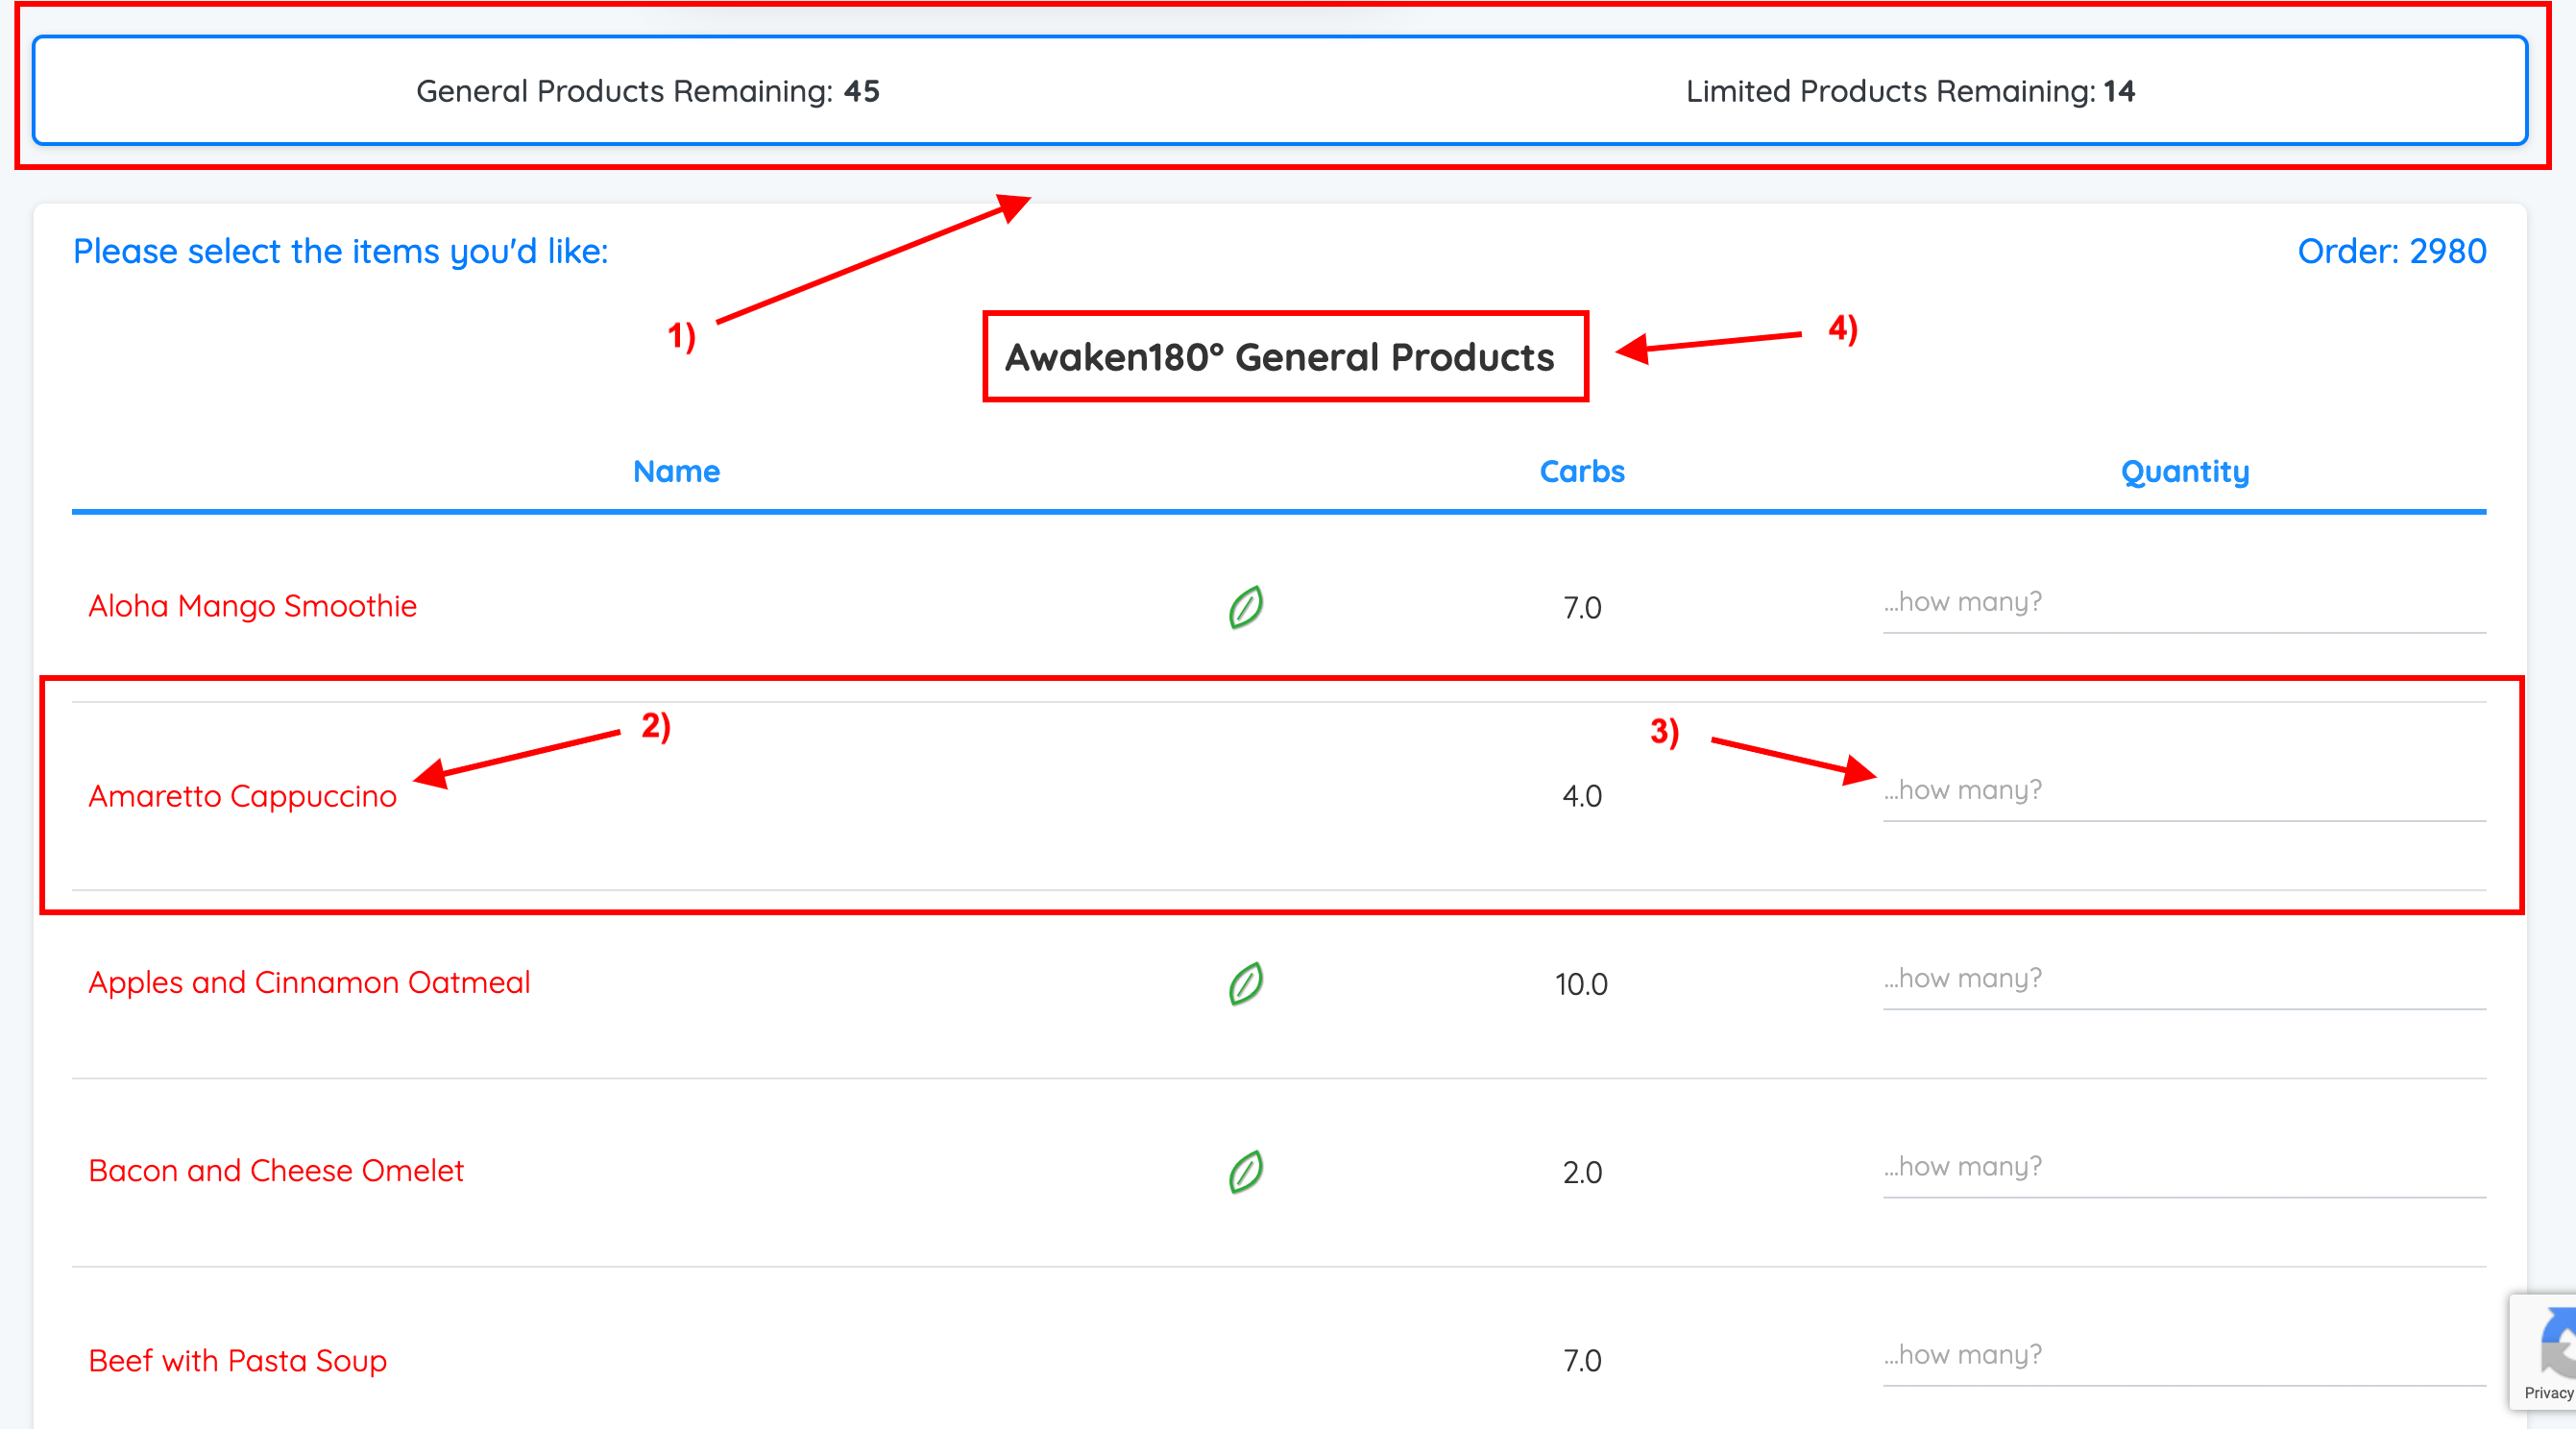Click quantity input for Beef with Pasta Soup

click(x=2183, y=1355)
